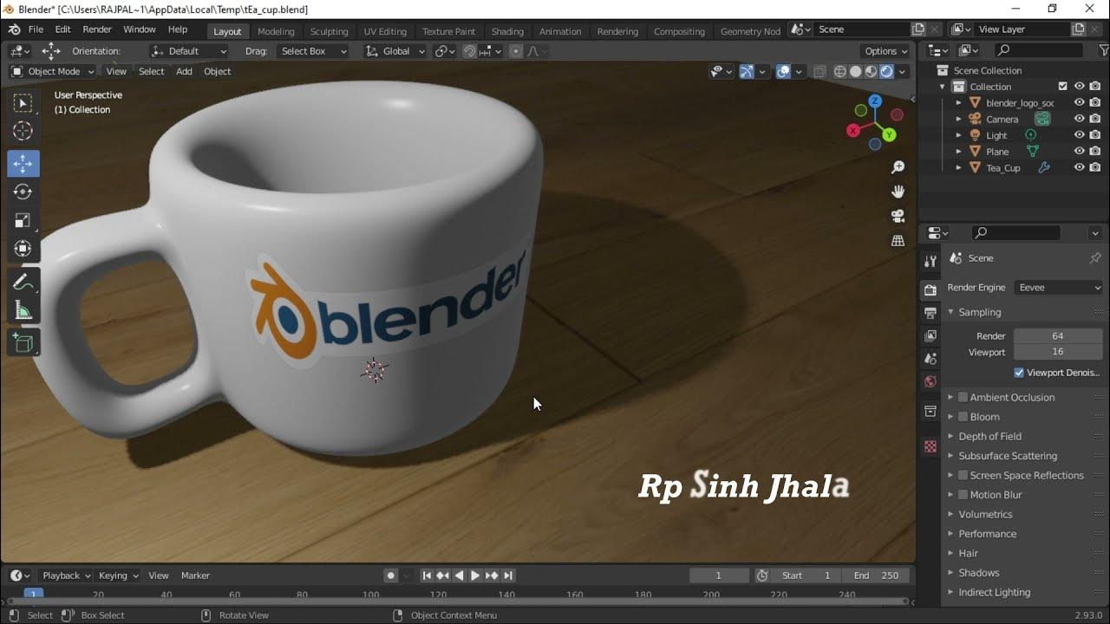Click the Marker menu in timeline
1110x624 pixels.
pos(195,575)
